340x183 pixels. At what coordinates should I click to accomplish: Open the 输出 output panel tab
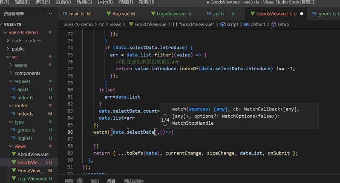coord(95,181)
